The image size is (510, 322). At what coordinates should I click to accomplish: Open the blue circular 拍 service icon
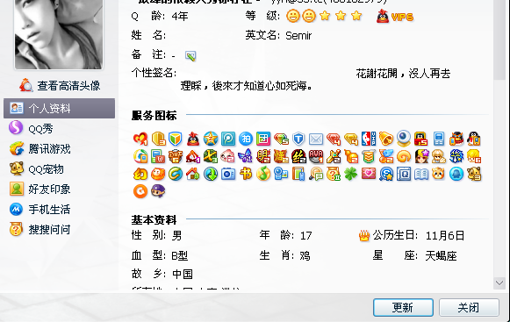pyautogui.click(x=246, y=139)
